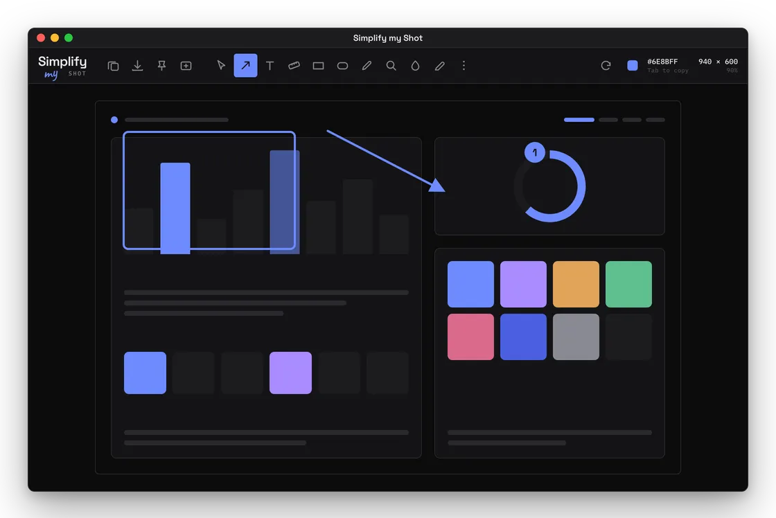
Task: Pick the gray swatch in palette grid
Action: click(576, 337)
